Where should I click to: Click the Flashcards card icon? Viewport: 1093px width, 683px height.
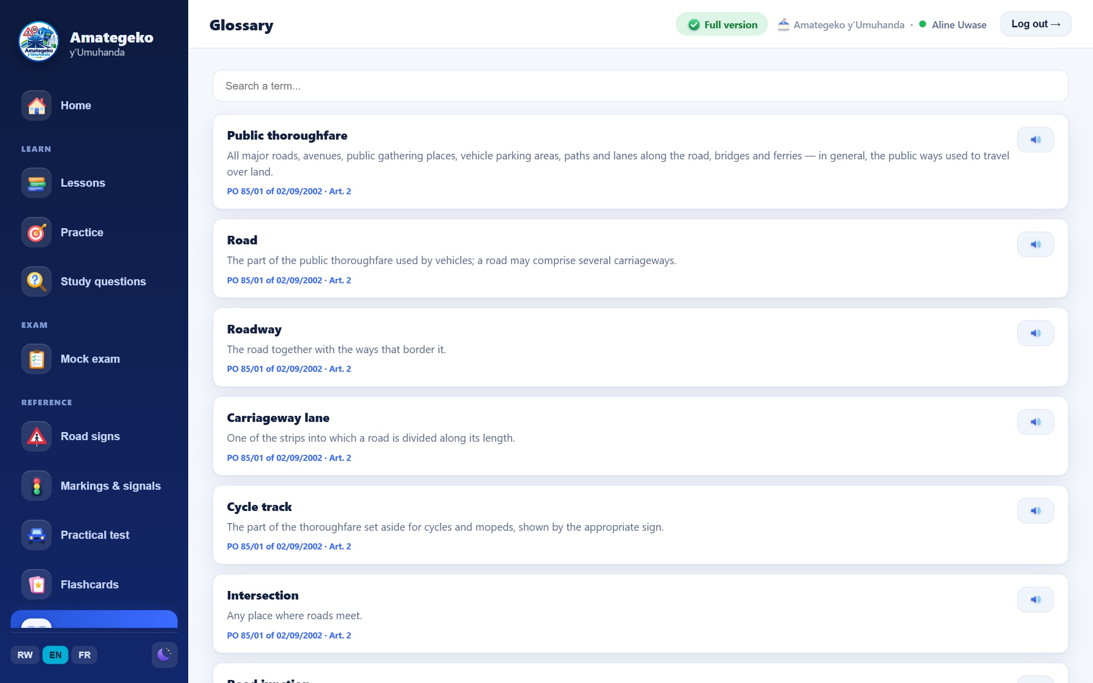36,585
